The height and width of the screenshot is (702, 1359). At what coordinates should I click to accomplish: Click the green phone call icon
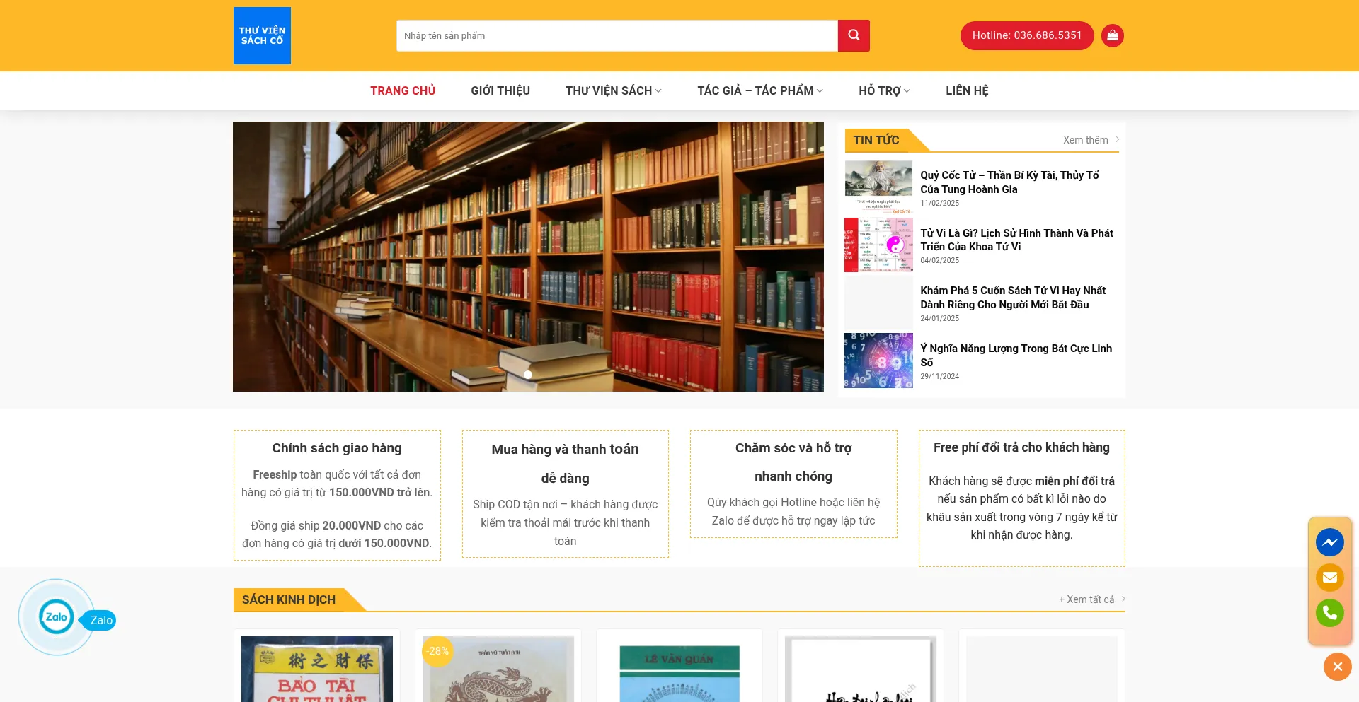1330,613
